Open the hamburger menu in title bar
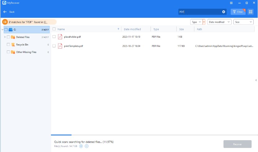Image resolution: width=258 pixels, height=152 pixels. tap(231, 3)
